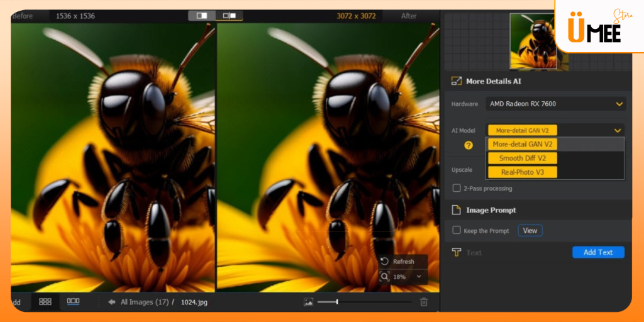The width and height of the screenshot is (644, 322).
Task: Click the Add Text button
Action: point(597,252)
